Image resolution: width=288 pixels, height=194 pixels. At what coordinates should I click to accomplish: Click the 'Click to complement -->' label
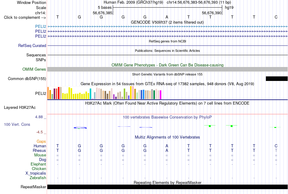(25, 18)
